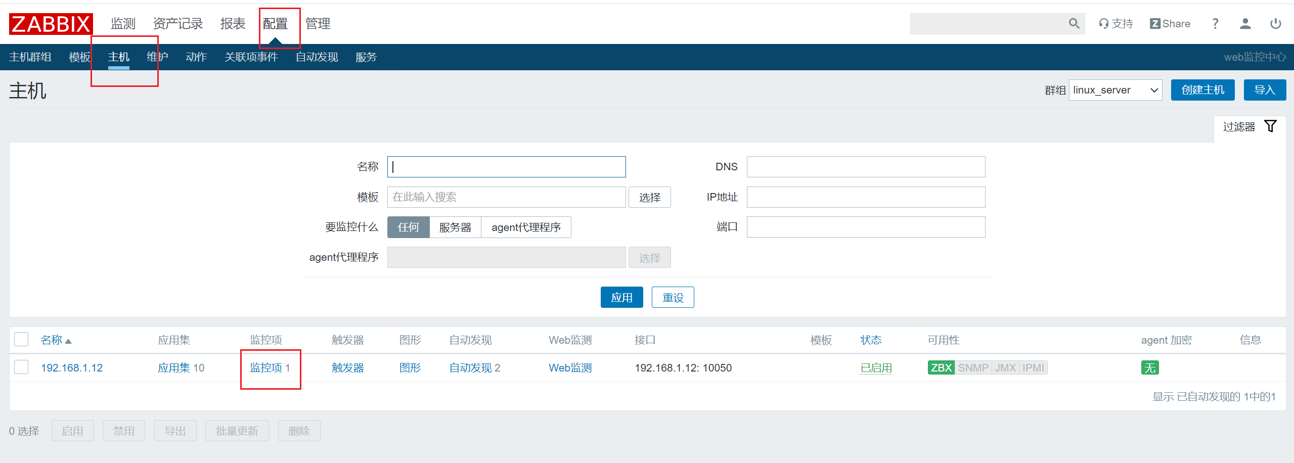
Task: Open the 支持 support link
Action: point(1115,24)
